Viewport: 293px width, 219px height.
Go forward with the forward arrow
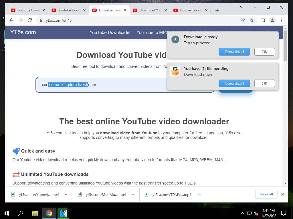(21, 20)
